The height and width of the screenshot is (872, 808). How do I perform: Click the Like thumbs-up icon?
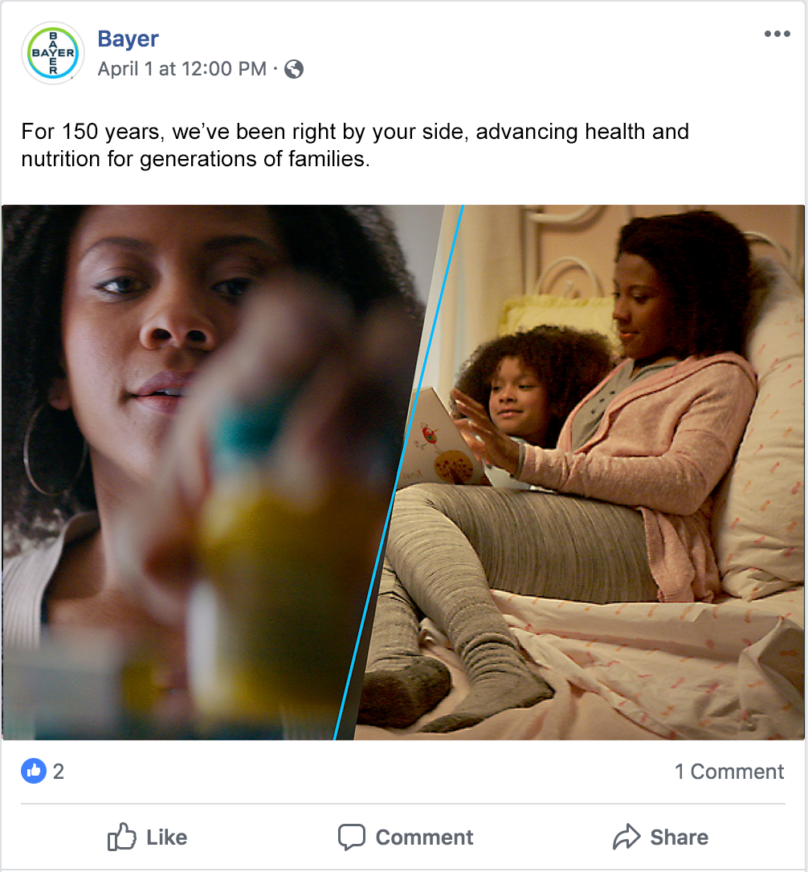click(x=122, y=837)
